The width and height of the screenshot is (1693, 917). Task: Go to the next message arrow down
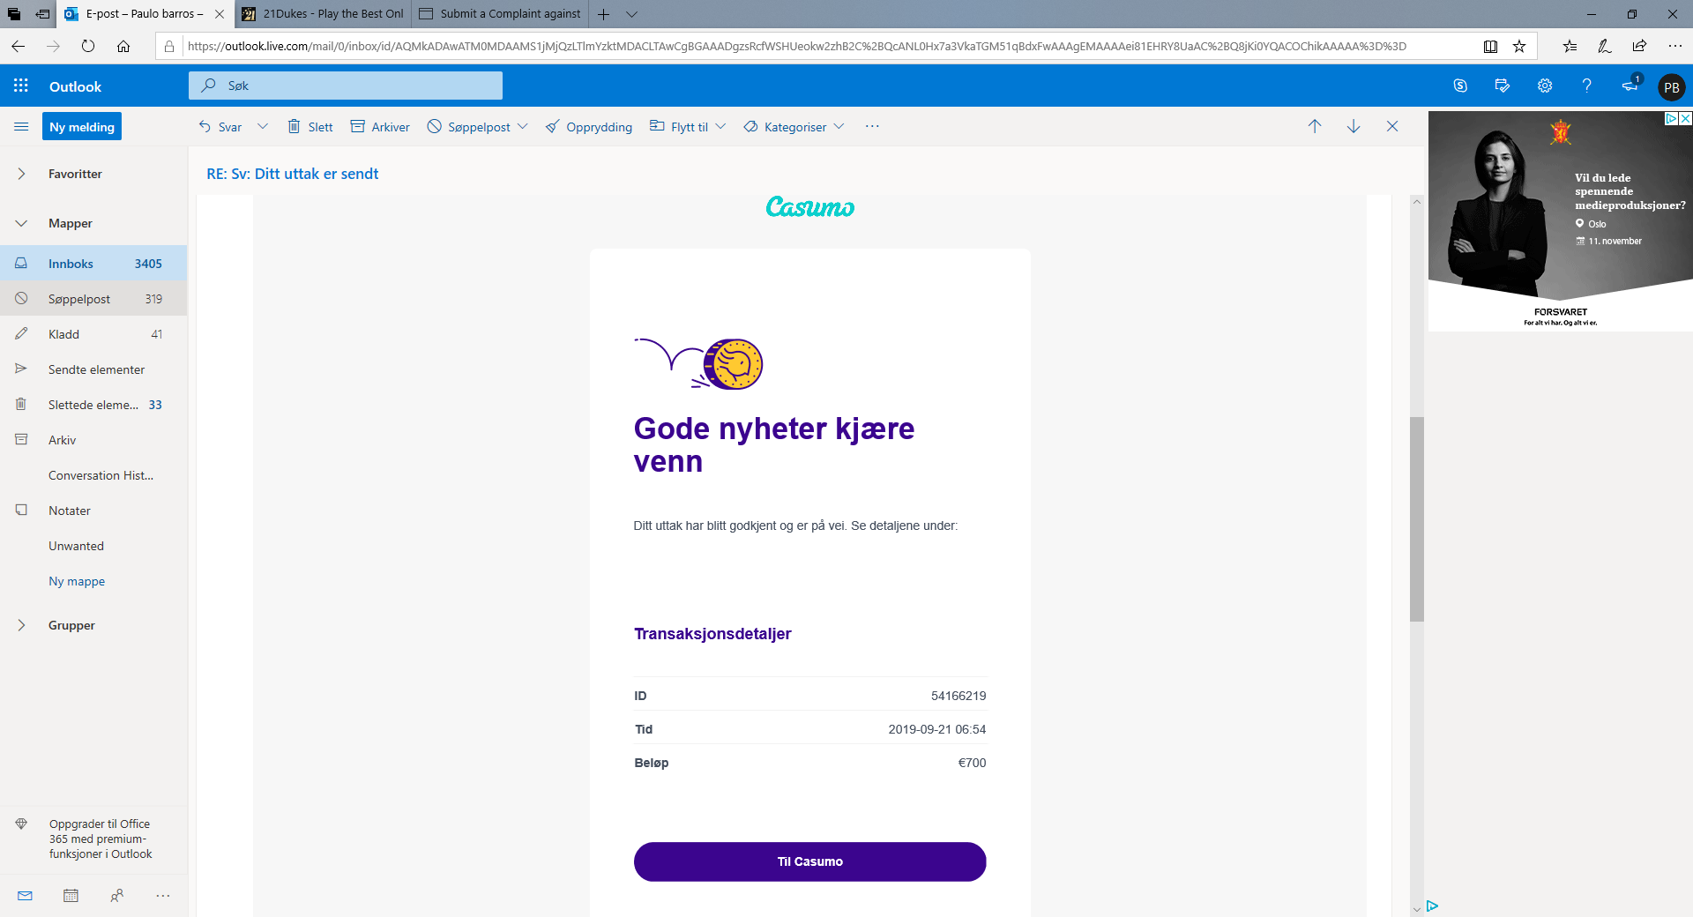[1354, 126]
